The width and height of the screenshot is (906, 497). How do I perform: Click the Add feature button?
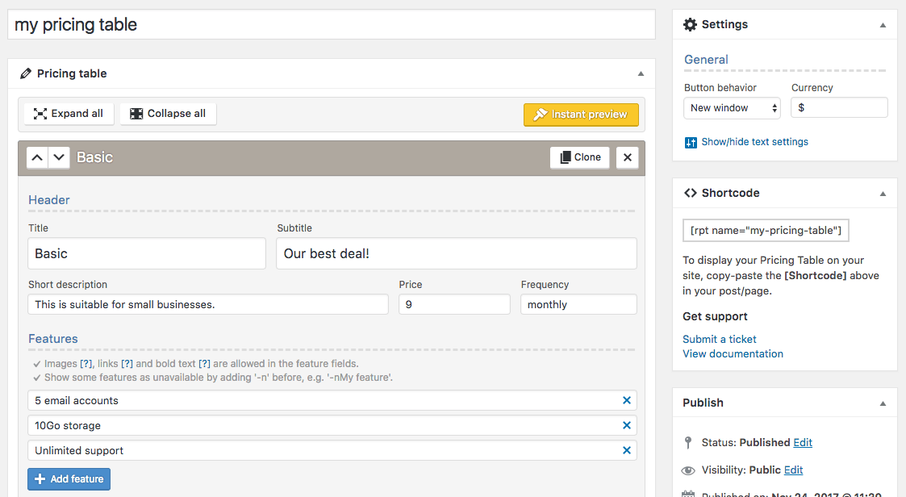pyautogui.click(x=69, y=479)
